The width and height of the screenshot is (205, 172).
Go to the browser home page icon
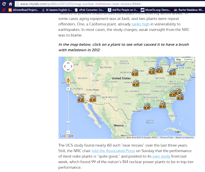click(11, 4)
